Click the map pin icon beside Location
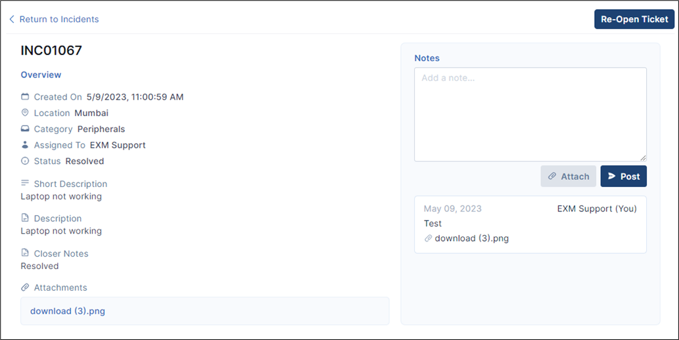 (25, 112)
